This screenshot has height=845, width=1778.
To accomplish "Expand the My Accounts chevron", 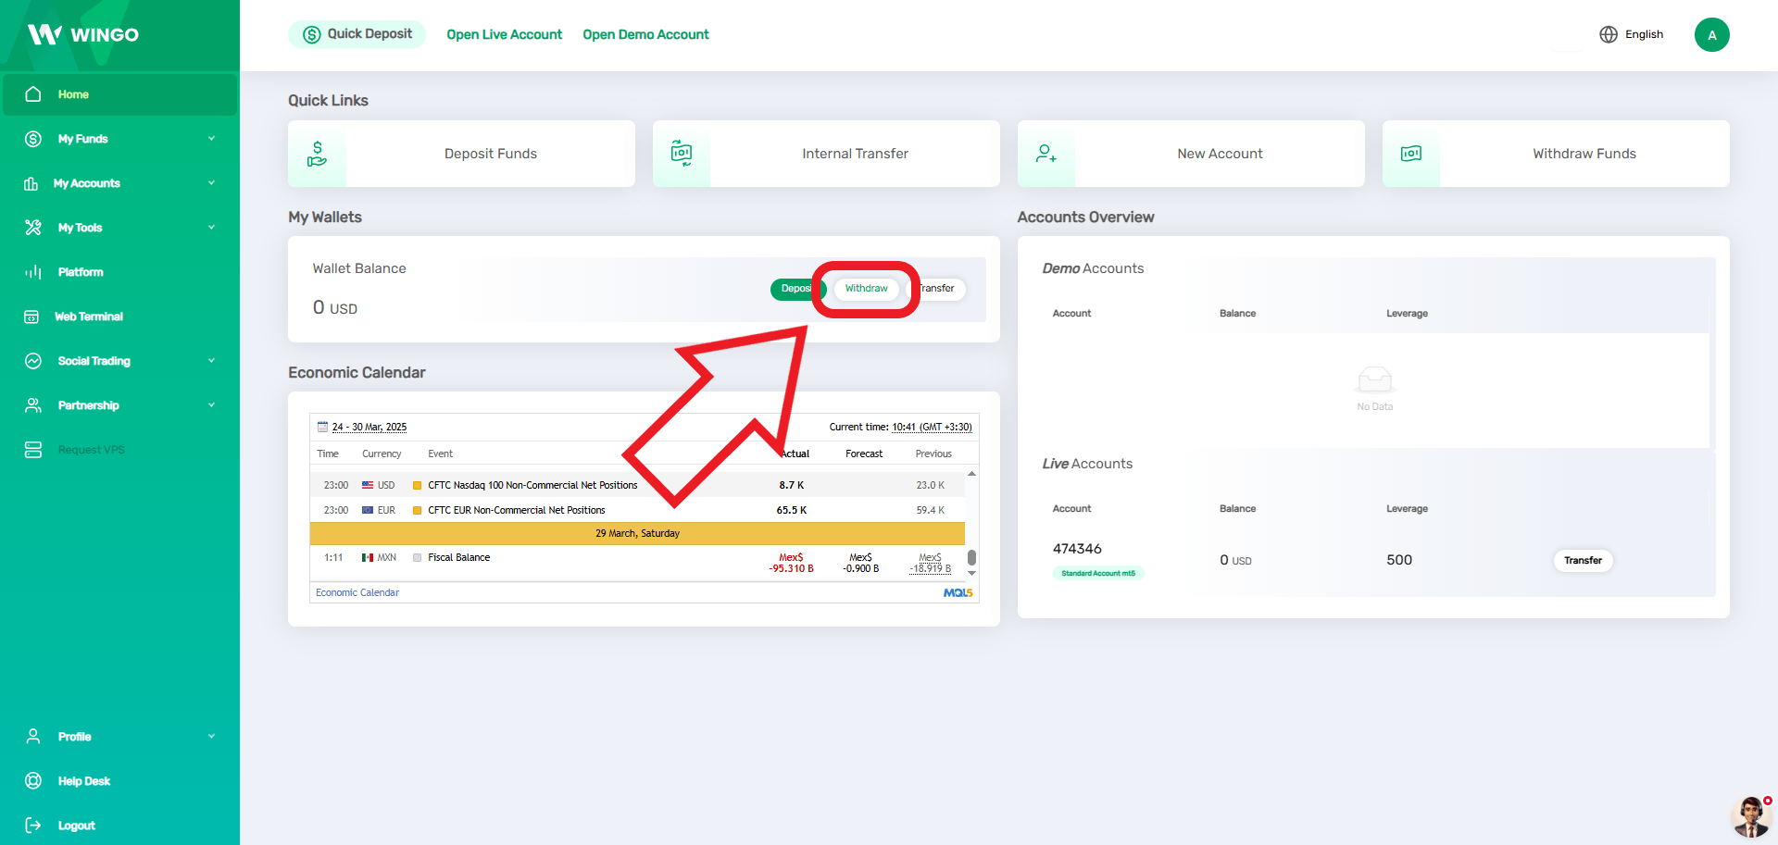I will tap(211, 183).
